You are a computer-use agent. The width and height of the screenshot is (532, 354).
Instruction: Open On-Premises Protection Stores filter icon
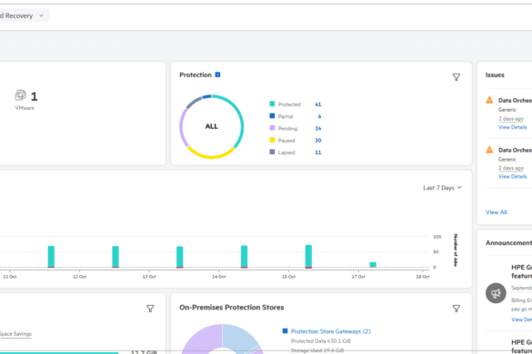[457, 309]
